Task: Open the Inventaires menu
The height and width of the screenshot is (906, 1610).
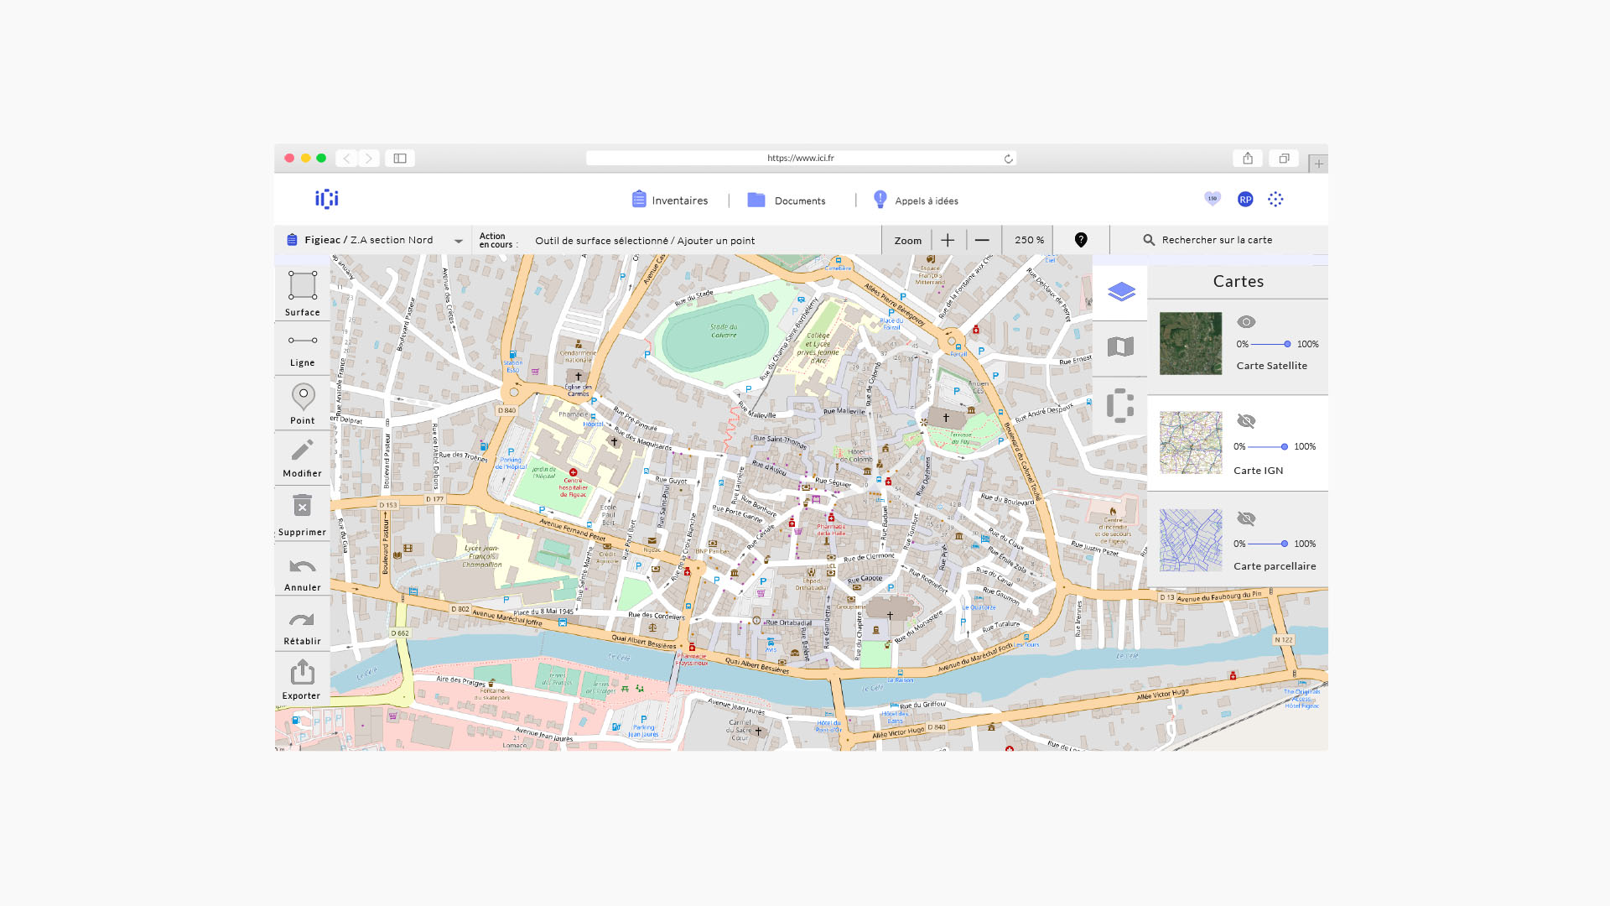Action: click(670, 200)
